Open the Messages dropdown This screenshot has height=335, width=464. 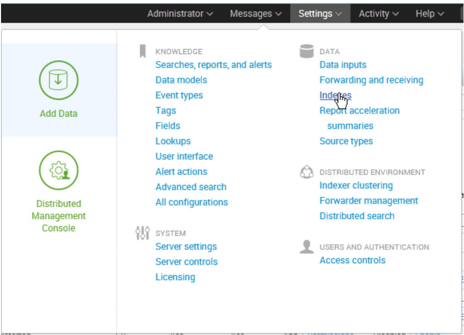point(256,14)
